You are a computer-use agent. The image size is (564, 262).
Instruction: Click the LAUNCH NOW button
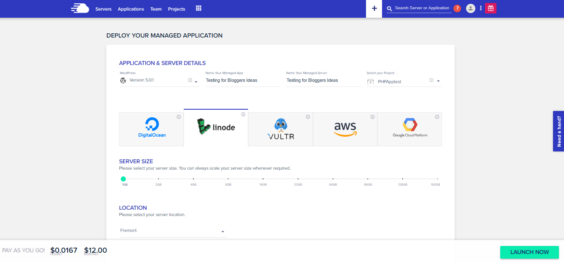pos(529,252)
